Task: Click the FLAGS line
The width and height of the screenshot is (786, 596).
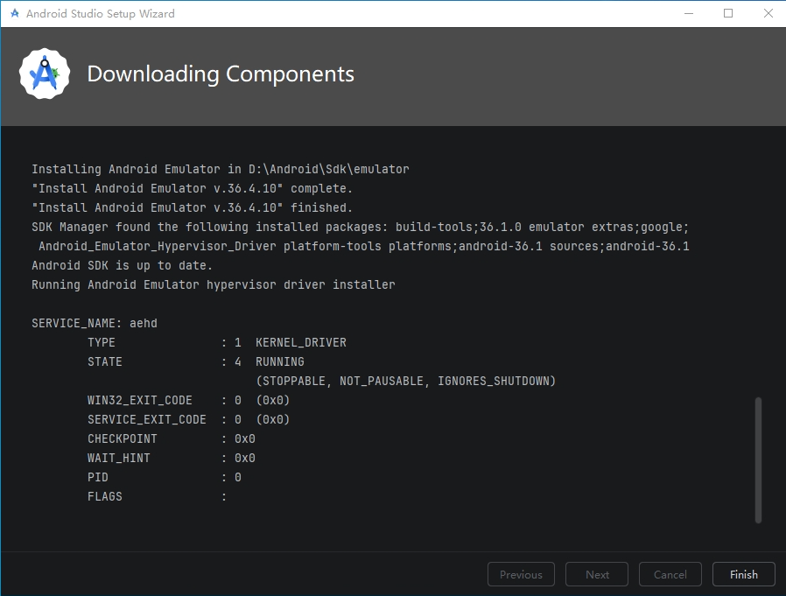Action: pyautogui.click(x=157, y=496)
